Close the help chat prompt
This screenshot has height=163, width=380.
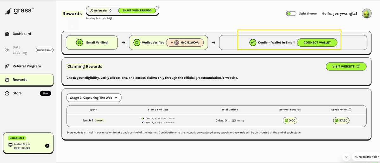coord(346,157)
